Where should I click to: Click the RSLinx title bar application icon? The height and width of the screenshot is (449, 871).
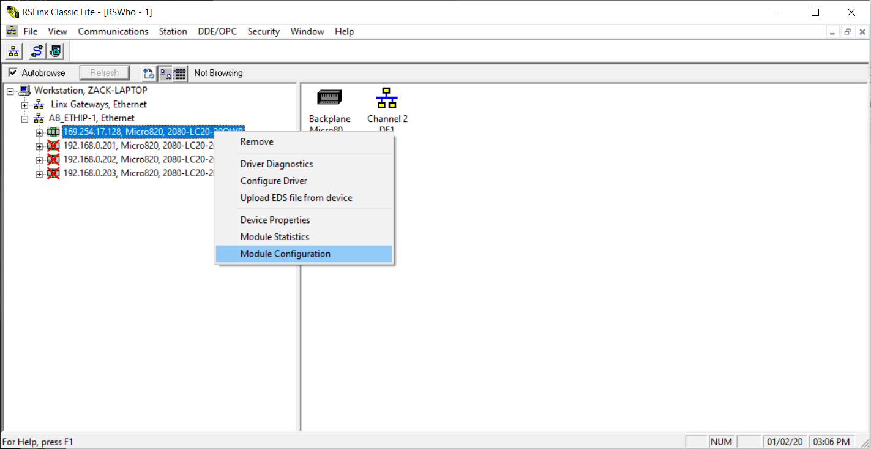(x=12, y=12)
